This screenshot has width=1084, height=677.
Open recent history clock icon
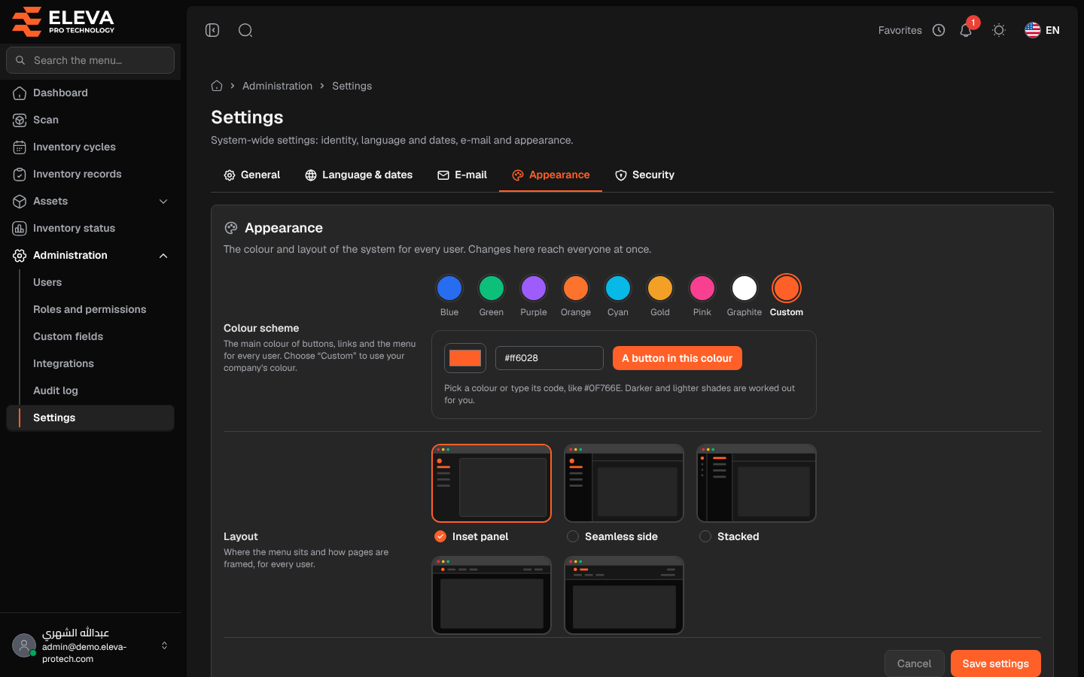click(939, 30)
